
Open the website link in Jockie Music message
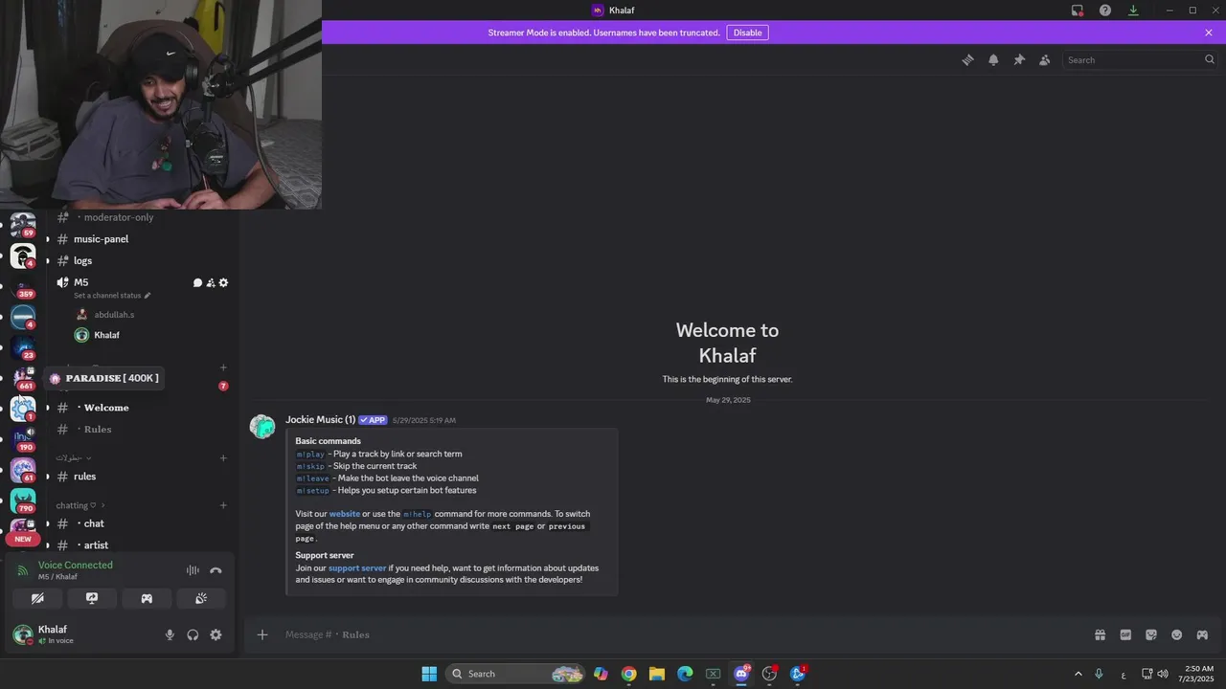tap(345, 514)
